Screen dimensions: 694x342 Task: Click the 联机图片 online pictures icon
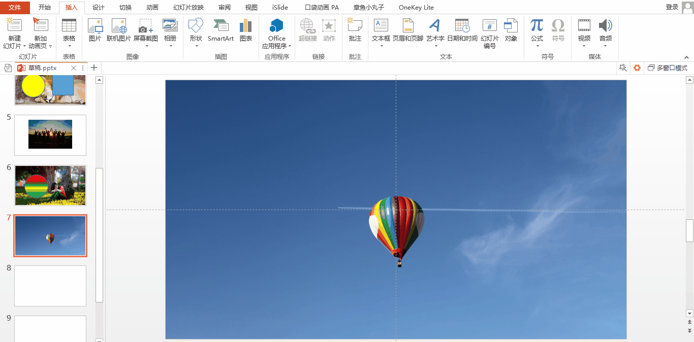coord(119,25)
